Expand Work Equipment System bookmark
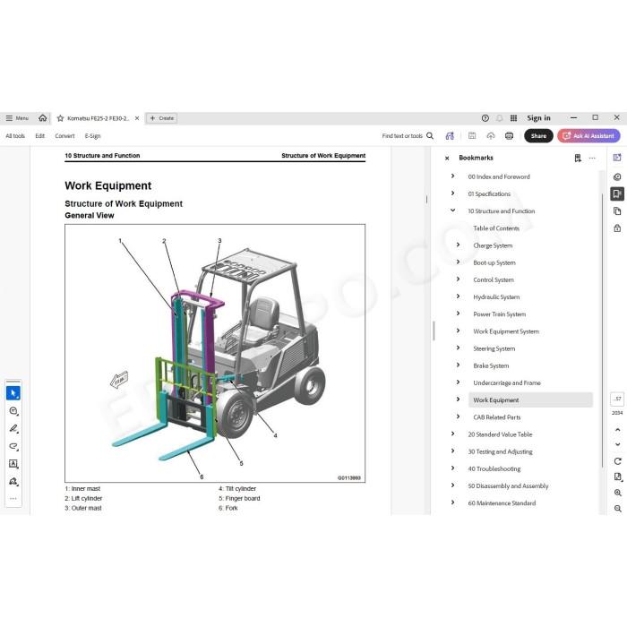 [x=459, y=331]
